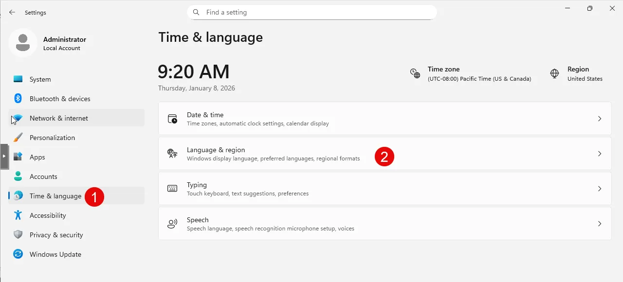Open Typing settings via right chevron
Image resolution: width=623 pixels, height=282 pixels.
pos(600,189)
